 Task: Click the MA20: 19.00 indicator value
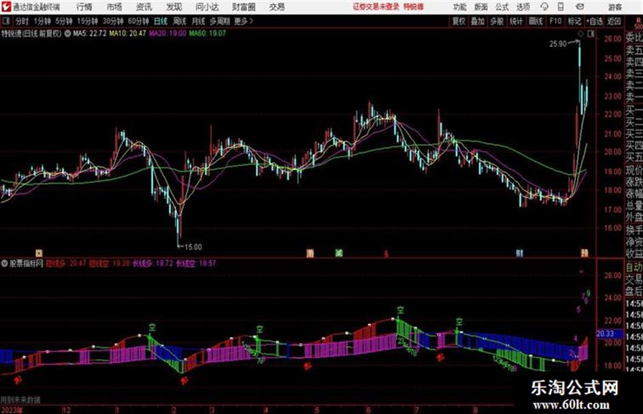click(x=167, y=33)
